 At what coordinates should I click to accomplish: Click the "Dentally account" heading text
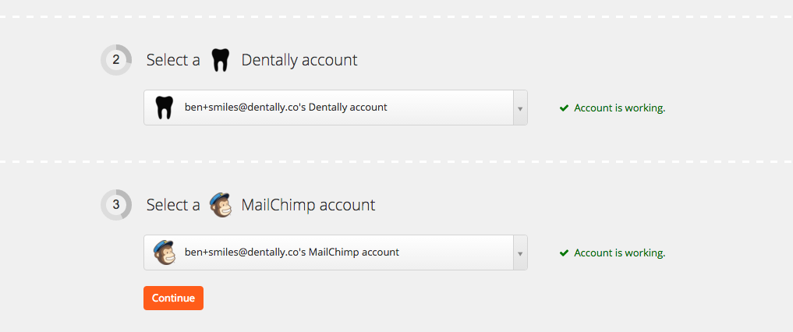point(299,60)
